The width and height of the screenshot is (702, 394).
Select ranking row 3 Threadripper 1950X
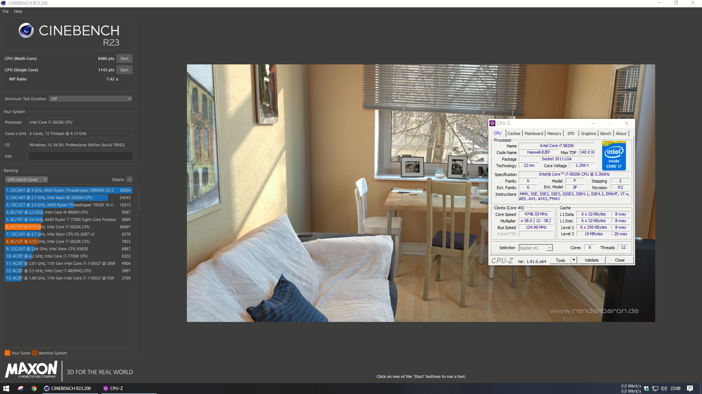pos(68,205)
